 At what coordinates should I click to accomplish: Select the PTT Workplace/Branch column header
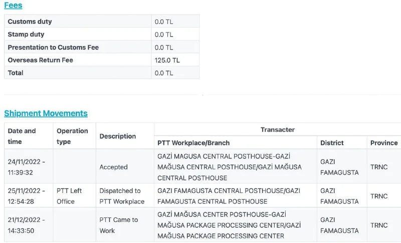[193, 142]
